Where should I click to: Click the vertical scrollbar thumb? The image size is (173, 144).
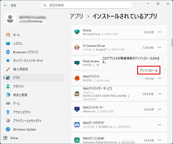[x=172, y=42]
